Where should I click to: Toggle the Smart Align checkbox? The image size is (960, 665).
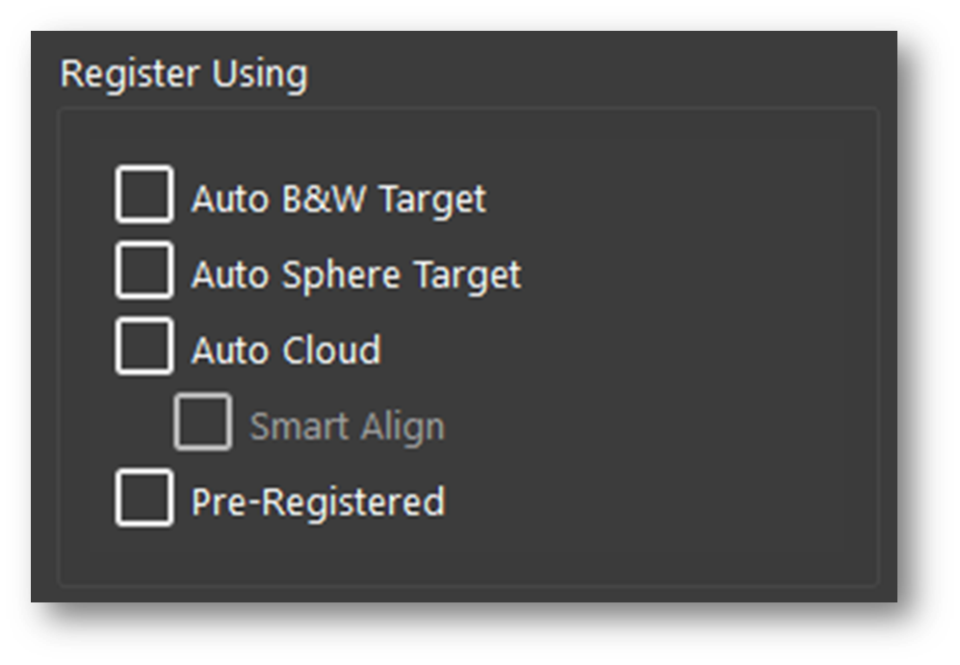202,422
